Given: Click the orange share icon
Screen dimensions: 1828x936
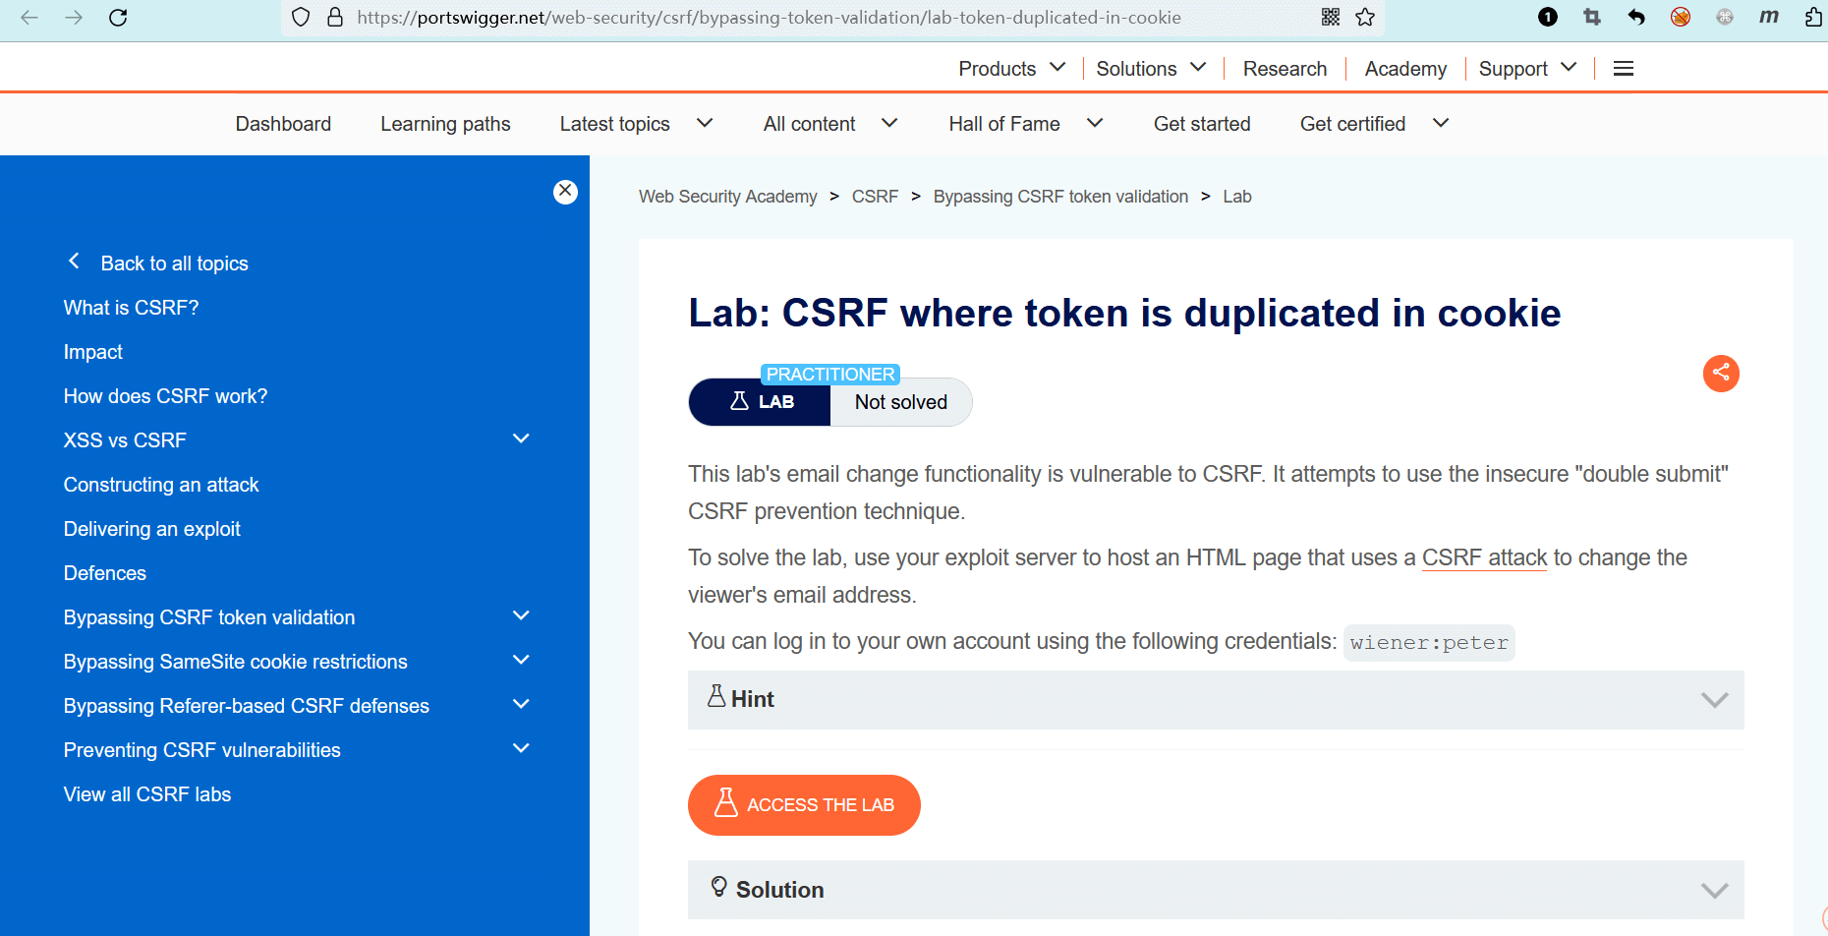Looking at the screenshot, I should 1721,373.
